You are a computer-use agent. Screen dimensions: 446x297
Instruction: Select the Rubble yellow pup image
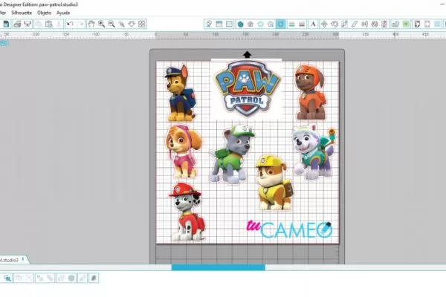click(x=274, y=183)
